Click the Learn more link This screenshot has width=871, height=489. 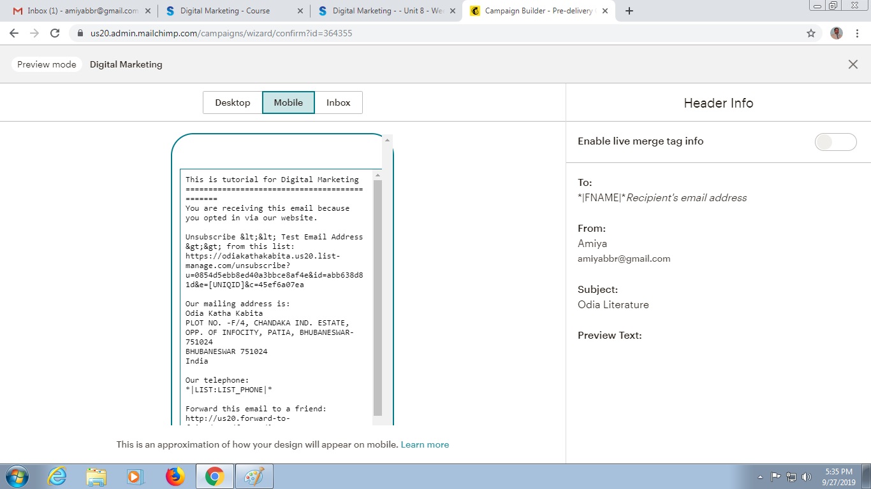(425, 444)
